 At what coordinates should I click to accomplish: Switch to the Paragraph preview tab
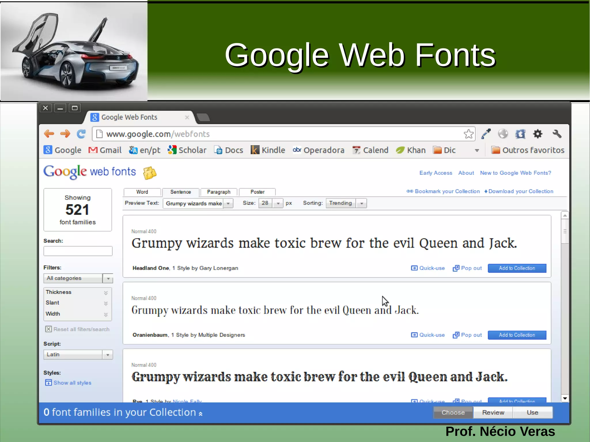coord(219,192)
